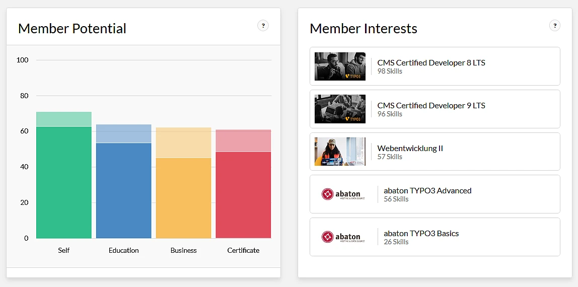Click the solid red Certificate bar

point(244,195)
